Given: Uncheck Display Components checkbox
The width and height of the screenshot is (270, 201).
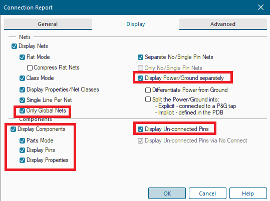Looking at the screenshot, I should point(13,129).
